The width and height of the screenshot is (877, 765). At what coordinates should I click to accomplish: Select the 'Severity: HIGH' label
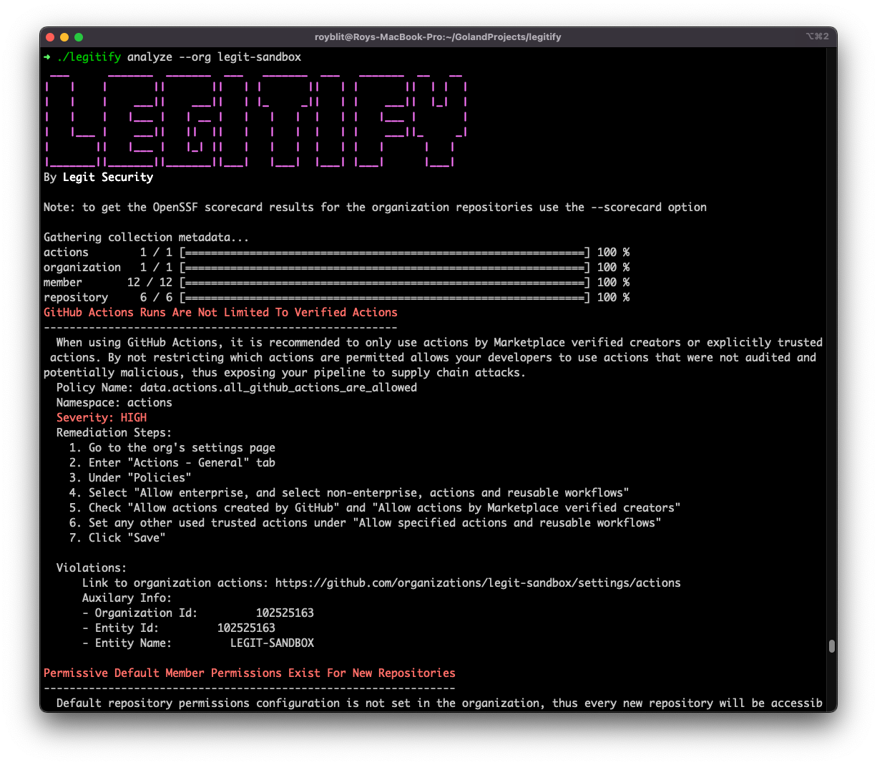pos(101,417)
